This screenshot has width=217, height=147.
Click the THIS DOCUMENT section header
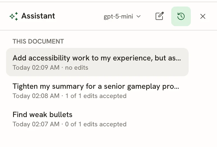[38, 41]
